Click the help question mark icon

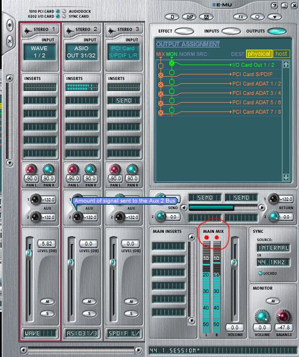274,6
